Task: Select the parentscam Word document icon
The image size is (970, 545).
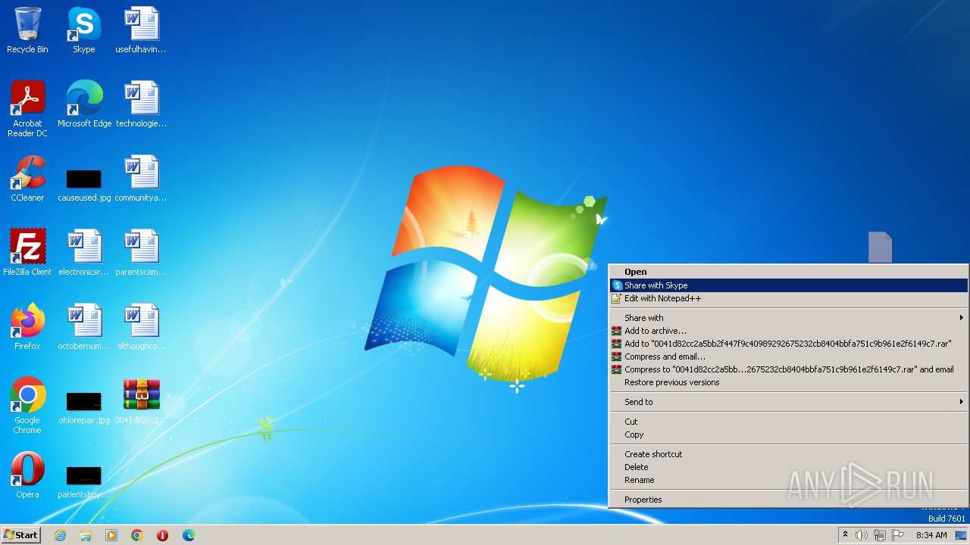Action: [x=141, y=253]
